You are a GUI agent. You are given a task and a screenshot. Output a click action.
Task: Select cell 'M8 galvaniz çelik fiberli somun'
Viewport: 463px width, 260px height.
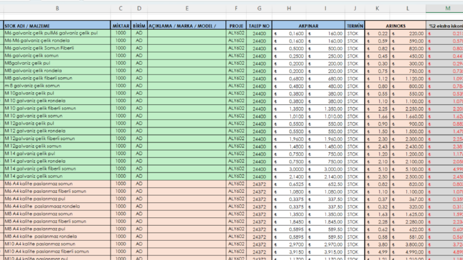coord(57,78)
